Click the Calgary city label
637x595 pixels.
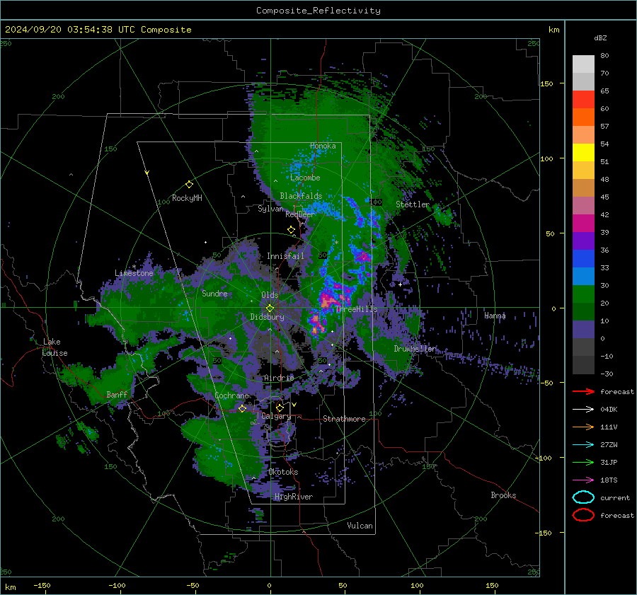276,416
